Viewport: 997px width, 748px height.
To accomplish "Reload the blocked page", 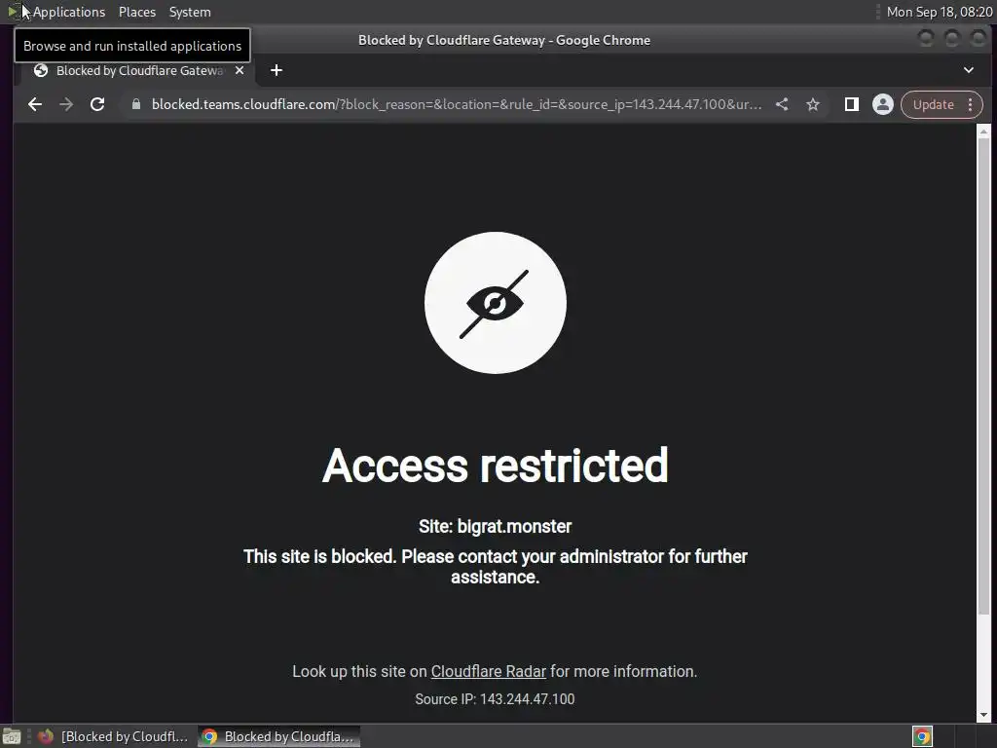I will coord(97,104).
